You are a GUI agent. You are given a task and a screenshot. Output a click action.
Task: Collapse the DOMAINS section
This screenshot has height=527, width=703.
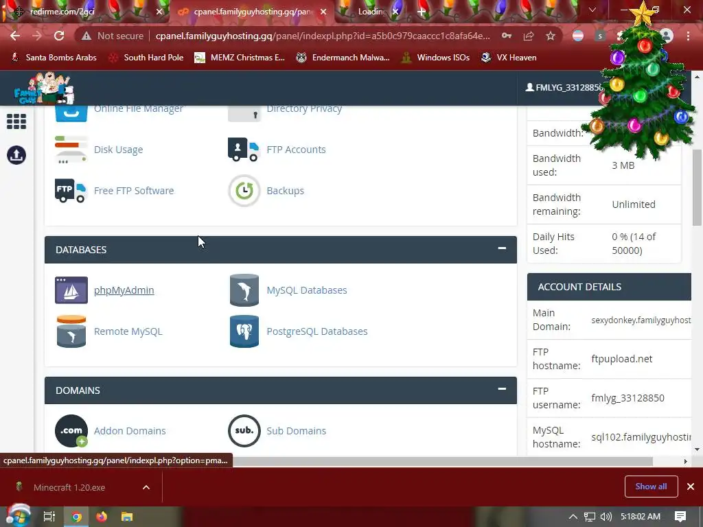pos(502,389)
